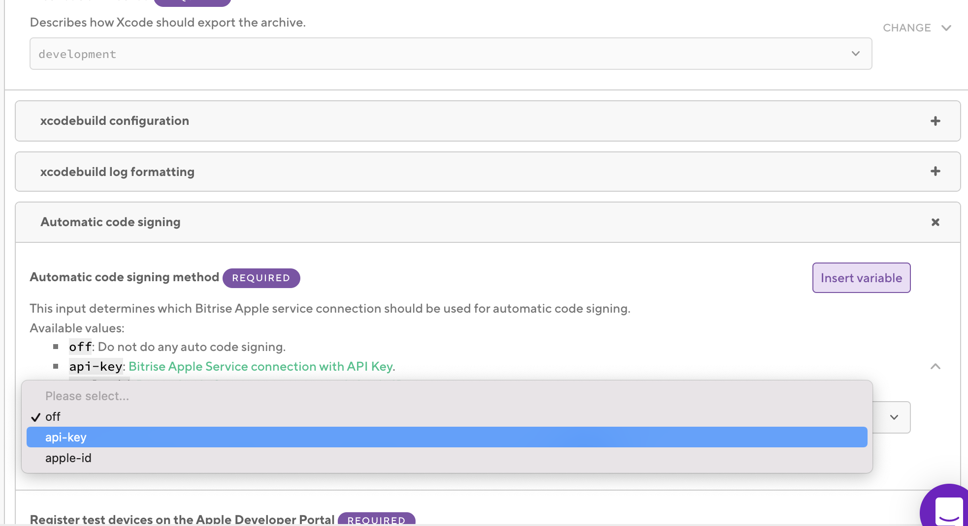Select apple-id from the dropdown list

click(x=68, y=458)
